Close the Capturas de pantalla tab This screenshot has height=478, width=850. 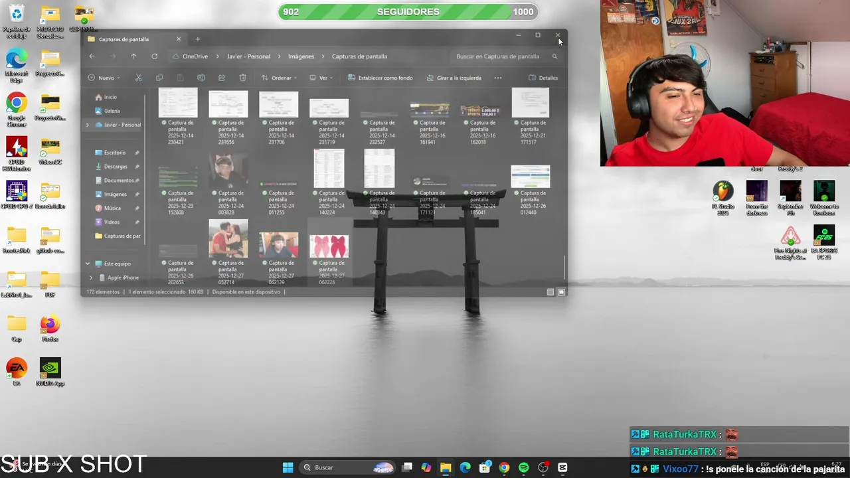click(178, 39)
